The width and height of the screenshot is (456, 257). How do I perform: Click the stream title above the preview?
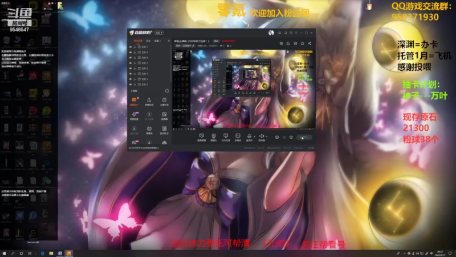pyautogui.click(x=191, y=41)
